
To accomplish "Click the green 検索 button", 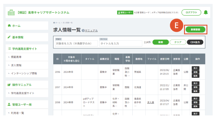I will pyautogui.click(x=161, y=42).
